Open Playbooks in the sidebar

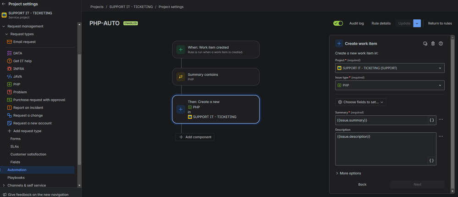tap(16, 178)
